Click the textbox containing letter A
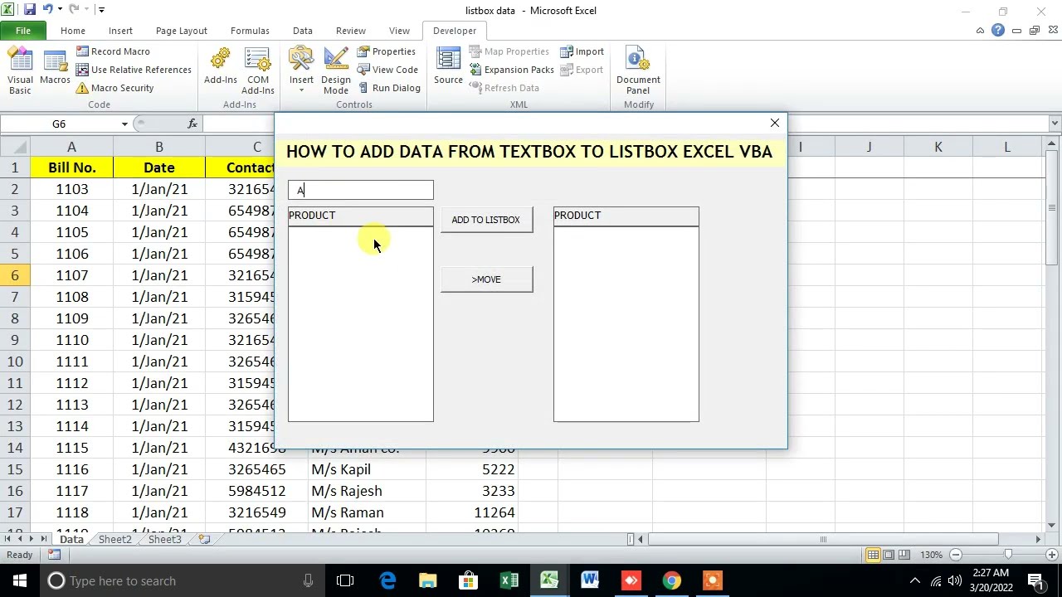This screenshot has width=1062, height=597. point(361,191)
